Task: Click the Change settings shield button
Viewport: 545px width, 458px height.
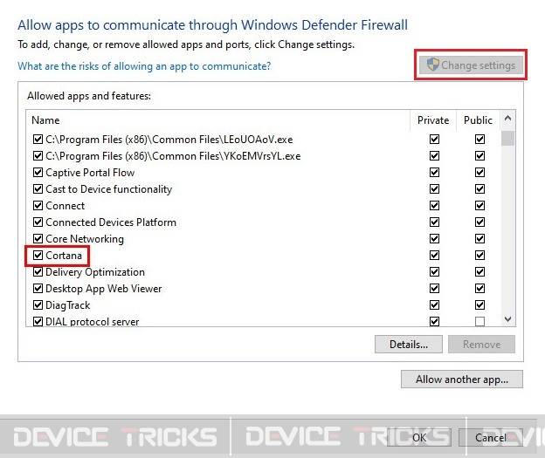Action: (471, 65)
